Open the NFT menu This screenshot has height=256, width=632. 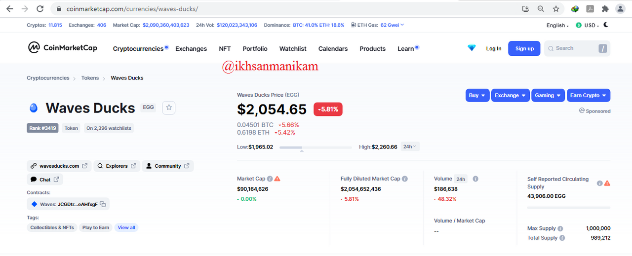click(x=225, y=48)
